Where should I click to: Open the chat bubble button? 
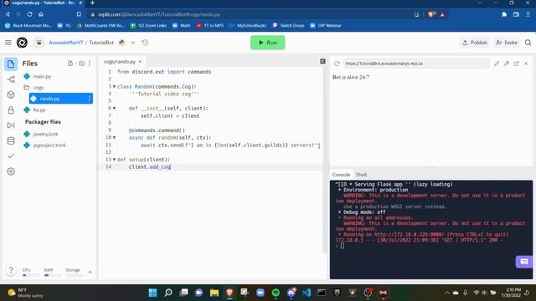524,262
